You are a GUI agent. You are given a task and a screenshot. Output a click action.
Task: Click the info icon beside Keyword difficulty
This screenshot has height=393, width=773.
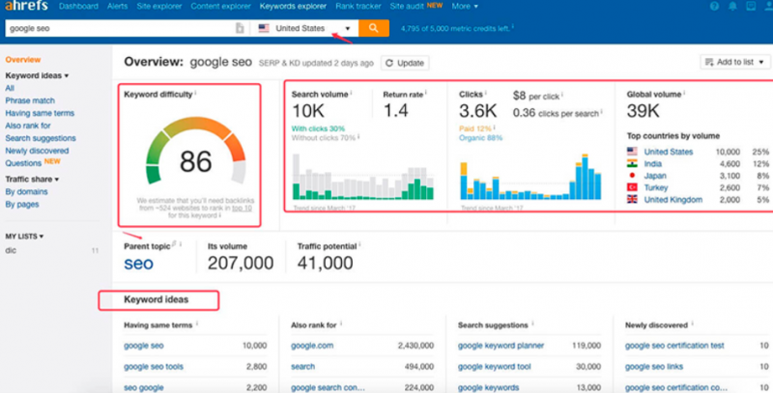tap(195, 93)
